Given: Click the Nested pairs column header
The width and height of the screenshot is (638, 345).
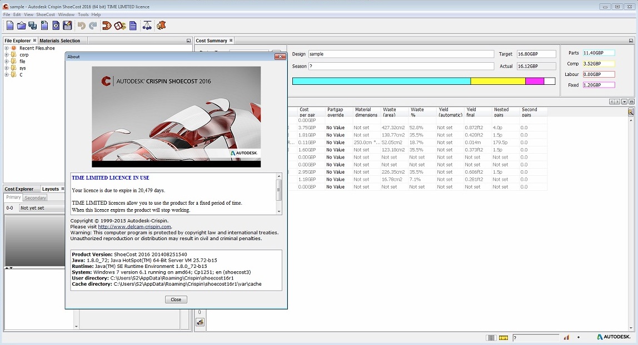Looking at the screenshot, I should [x=505, y=112].
